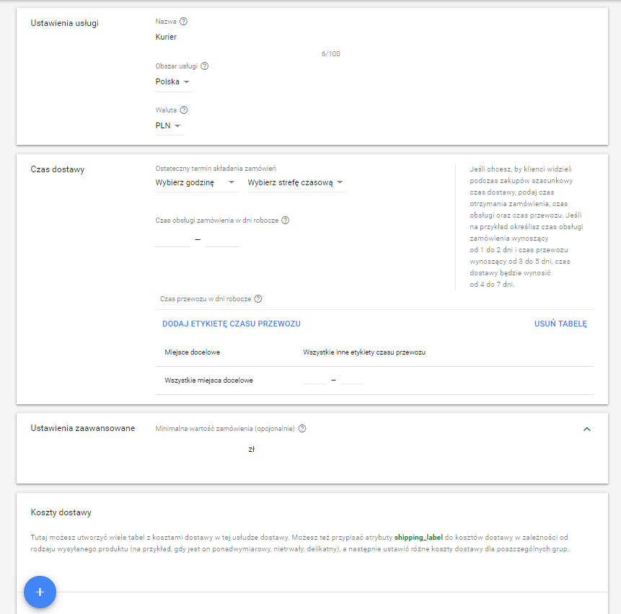Image resolution: width=621 pixels, height=614 pixels.
Task: Open the Polska service area dropdown
Action: click(172, 82)
